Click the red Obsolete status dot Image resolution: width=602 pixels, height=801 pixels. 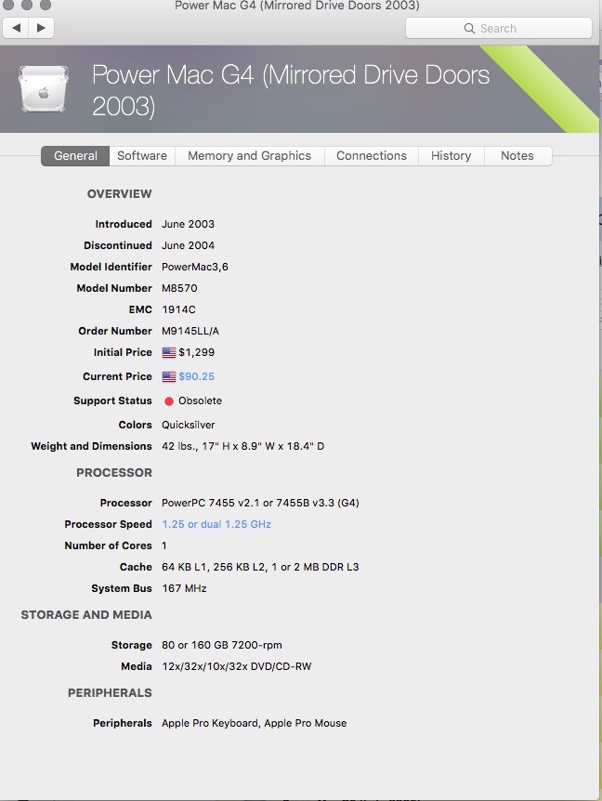tap(169, 401)
